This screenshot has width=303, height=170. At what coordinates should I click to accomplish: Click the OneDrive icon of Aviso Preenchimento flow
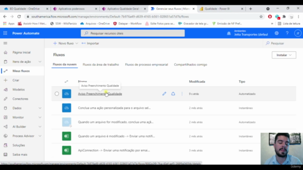66,93
